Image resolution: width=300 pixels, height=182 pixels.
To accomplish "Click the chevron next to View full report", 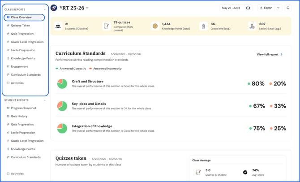I will [x=282, y=55].
